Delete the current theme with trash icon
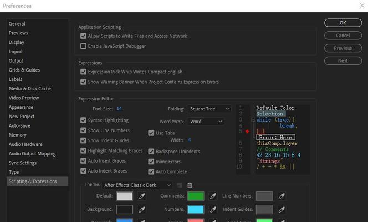This screenshot has height=222, width=368. pyautogui.click(x=190, y=185)
